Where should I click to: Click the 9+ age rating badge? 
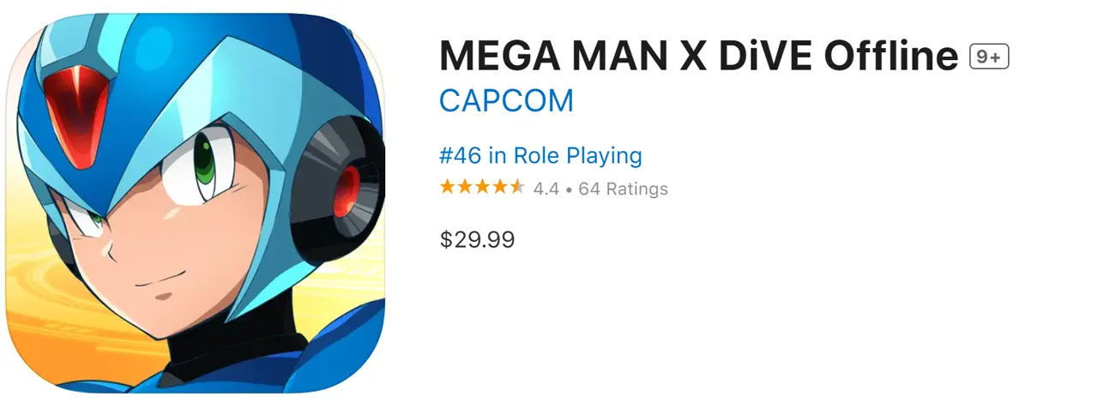pyautogui.click(x=989, y=57)
